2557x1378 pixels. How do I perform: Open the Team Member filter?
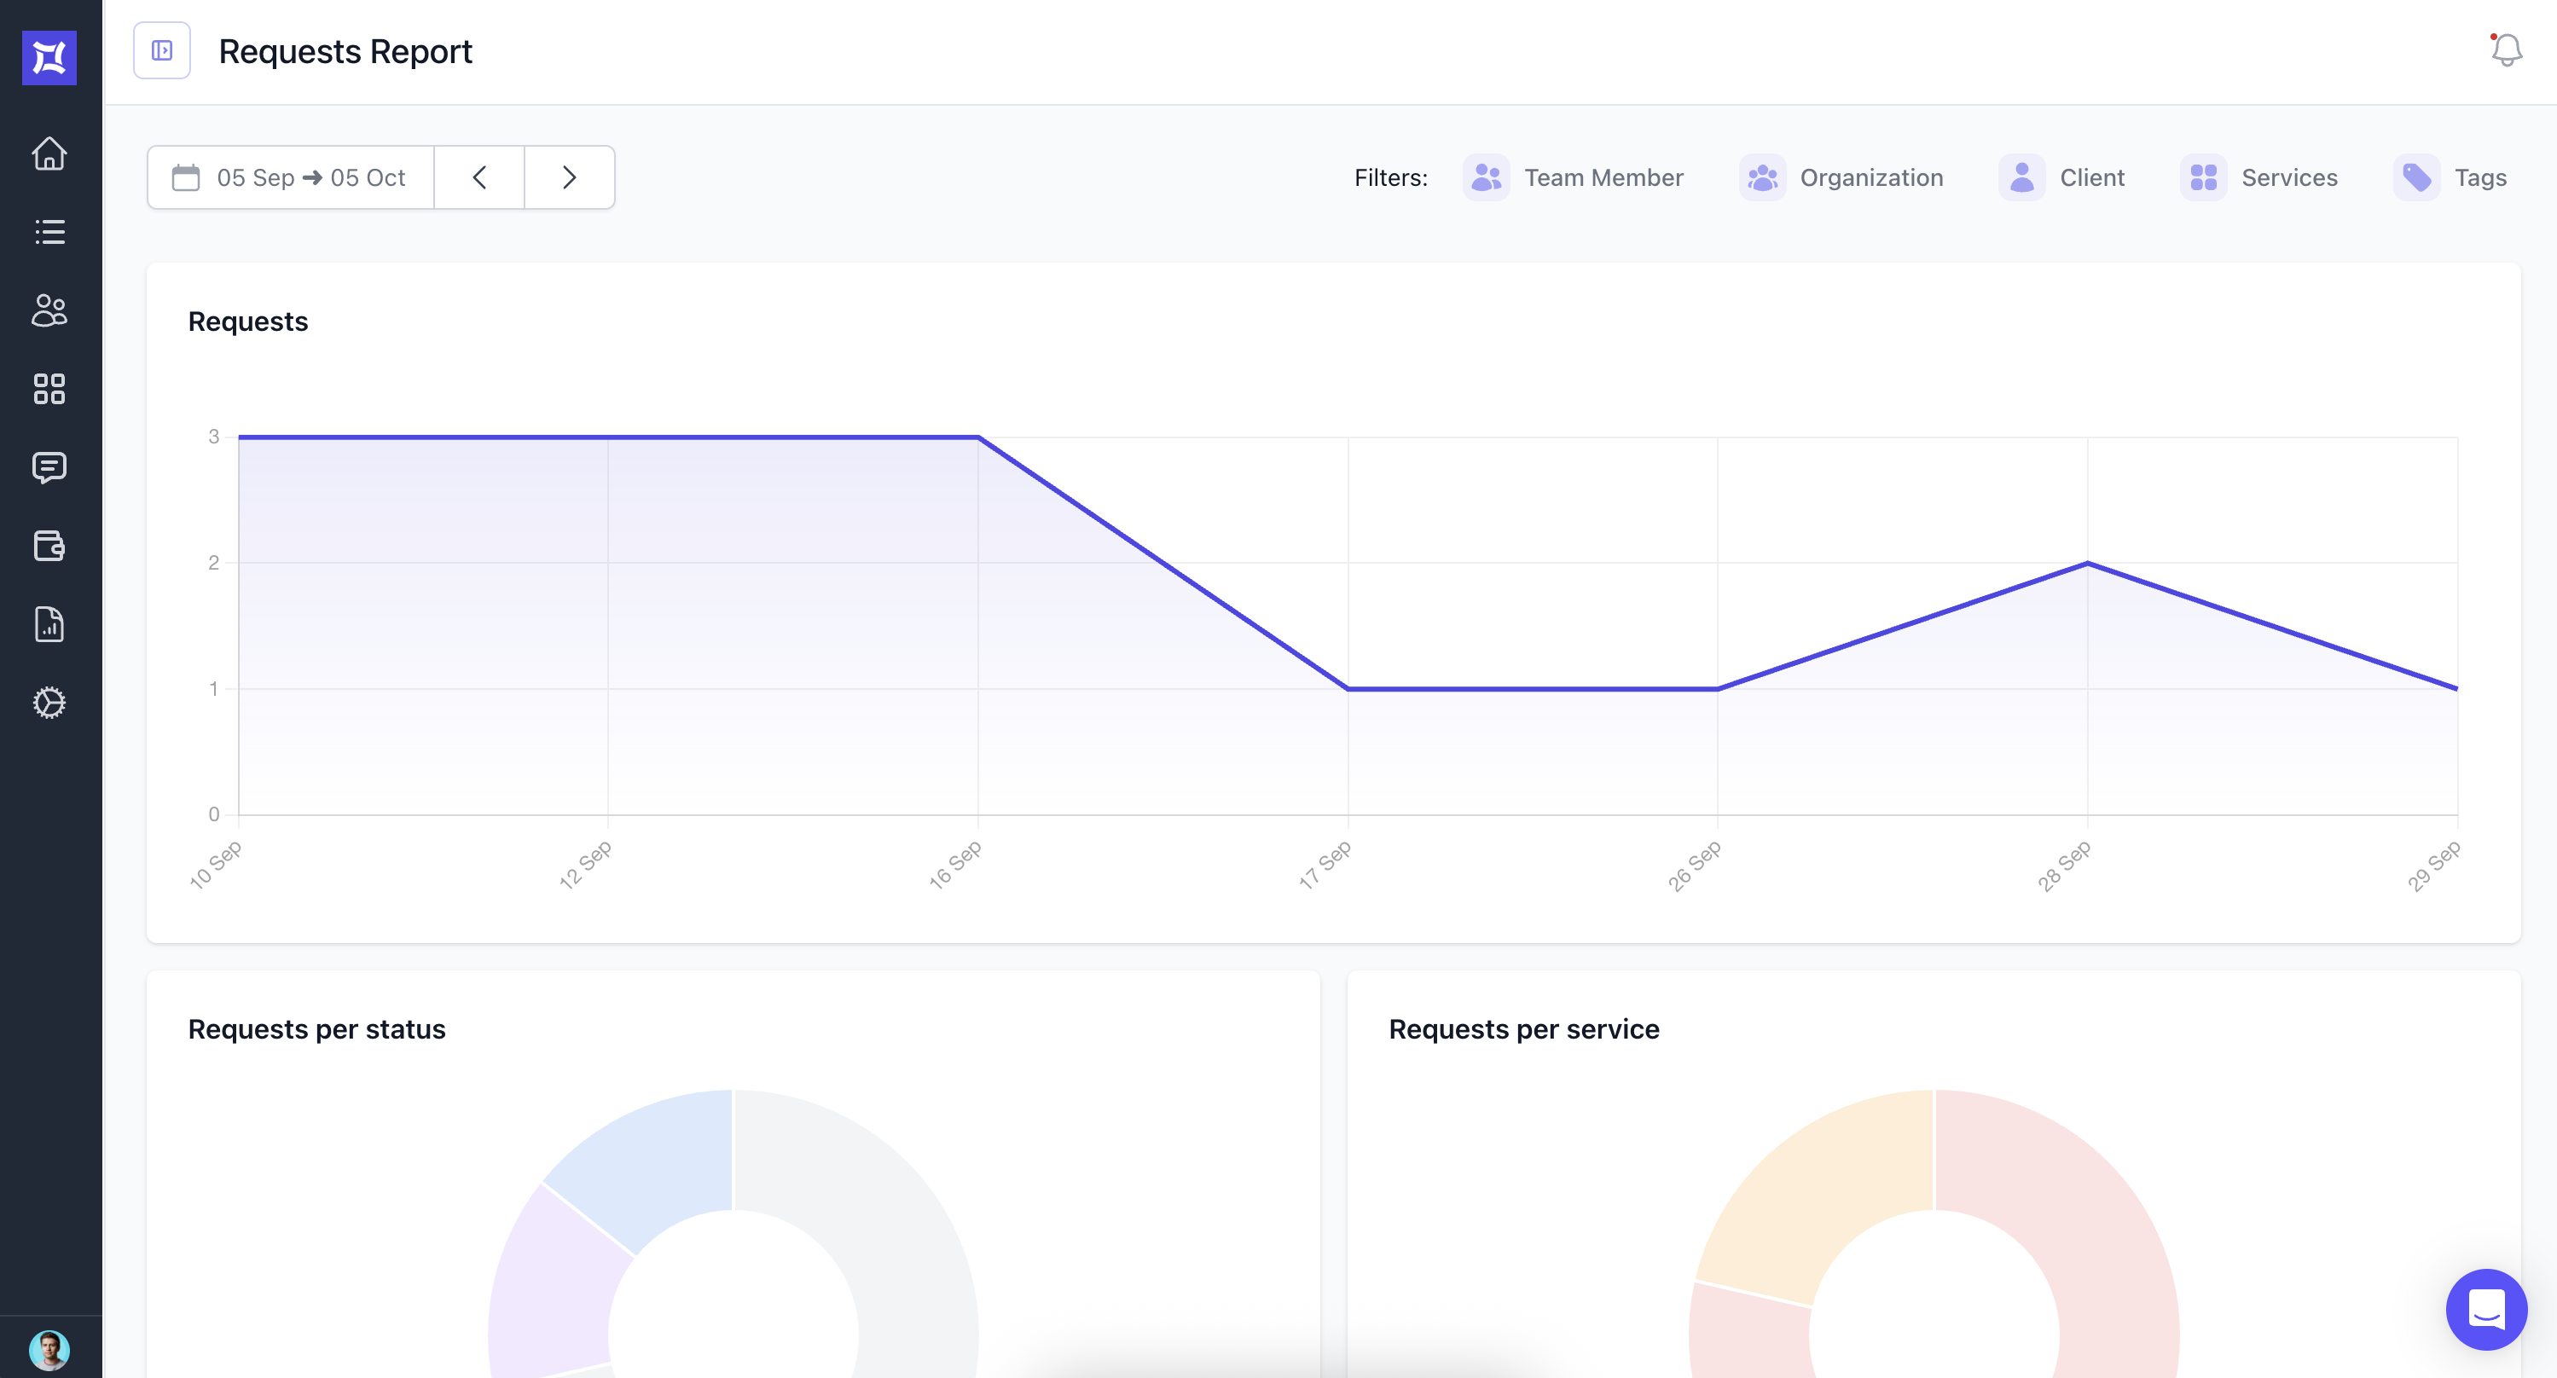(x=1574, y=177)
